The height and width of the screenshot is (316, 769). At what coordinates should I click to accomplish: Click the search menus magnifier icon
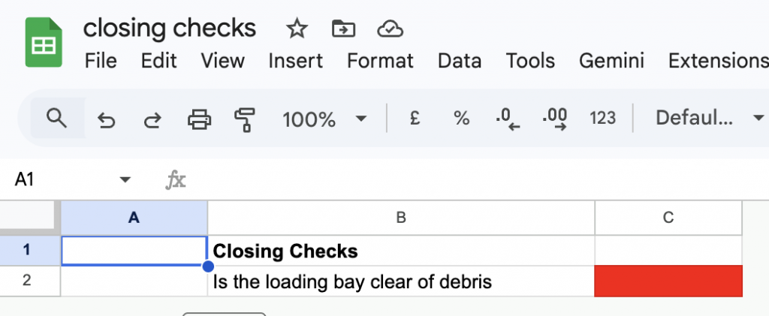coord(57,118)
